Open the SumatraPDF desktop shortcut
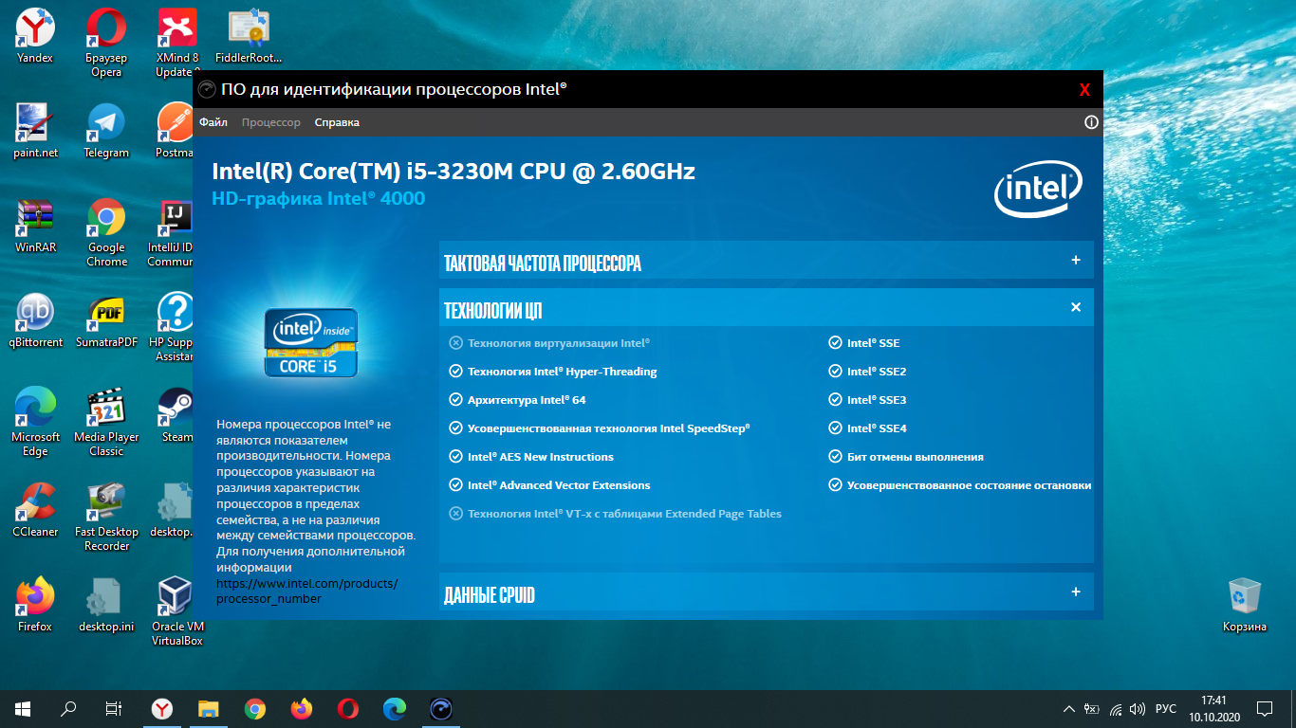The width and height of the screenshot is (1296, 728). [106, 320]
